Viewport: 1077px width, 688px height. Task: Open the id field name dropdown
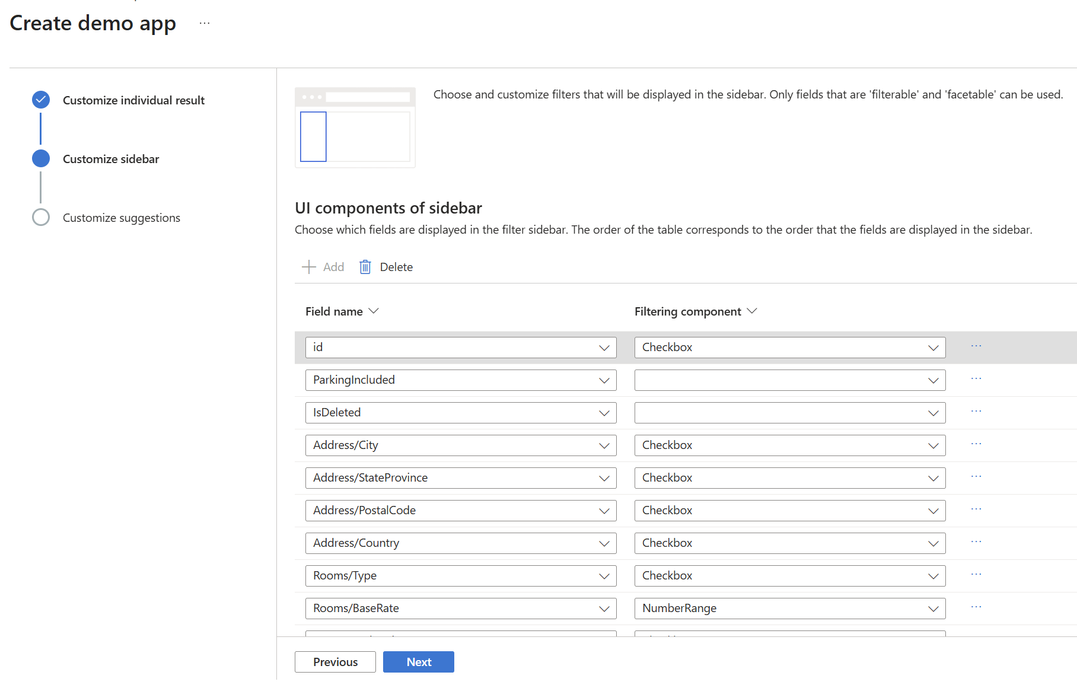[x=461, y=348]
